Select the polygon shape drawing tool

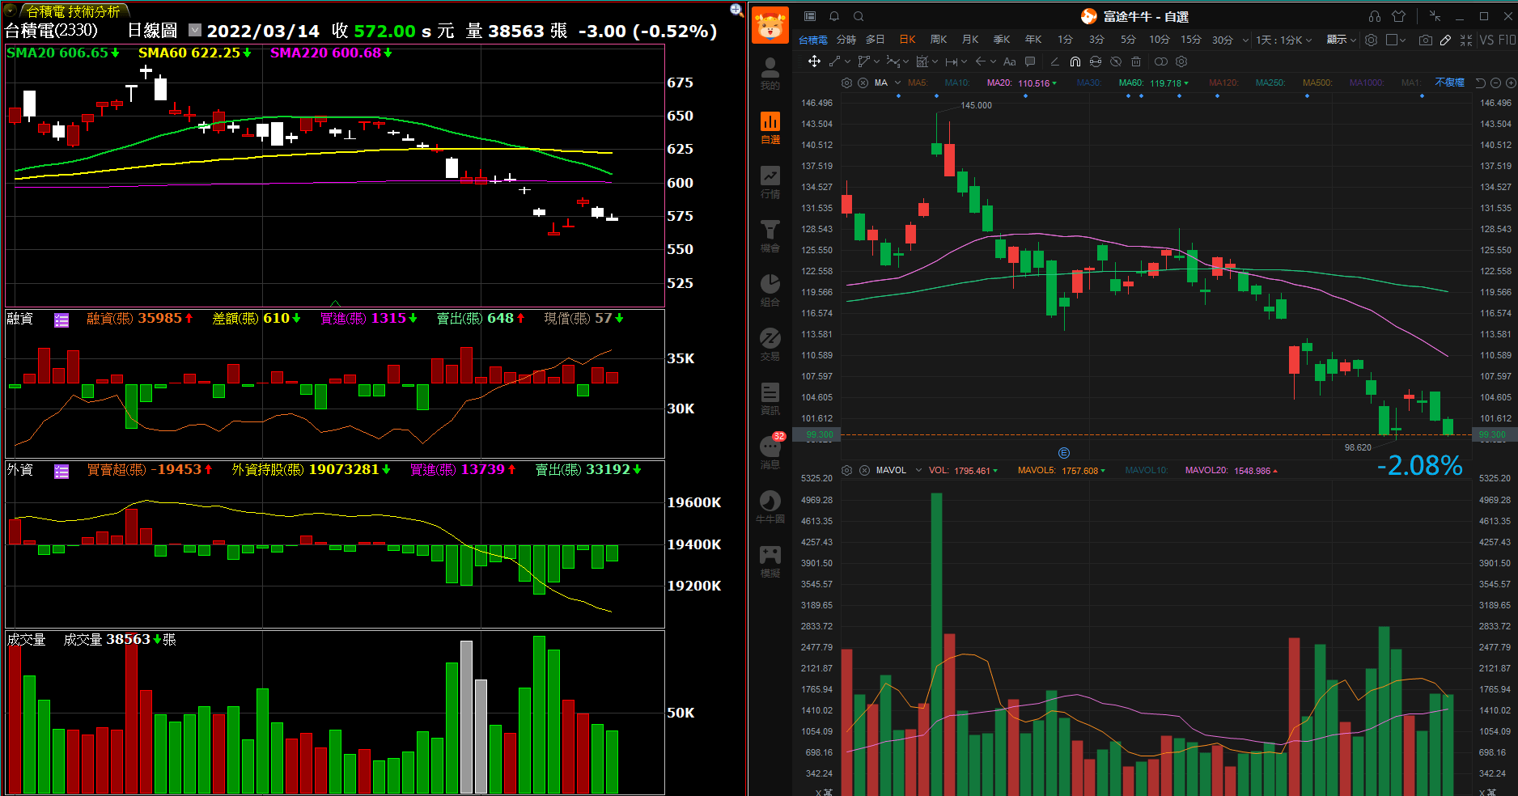[x=863, y=61]
